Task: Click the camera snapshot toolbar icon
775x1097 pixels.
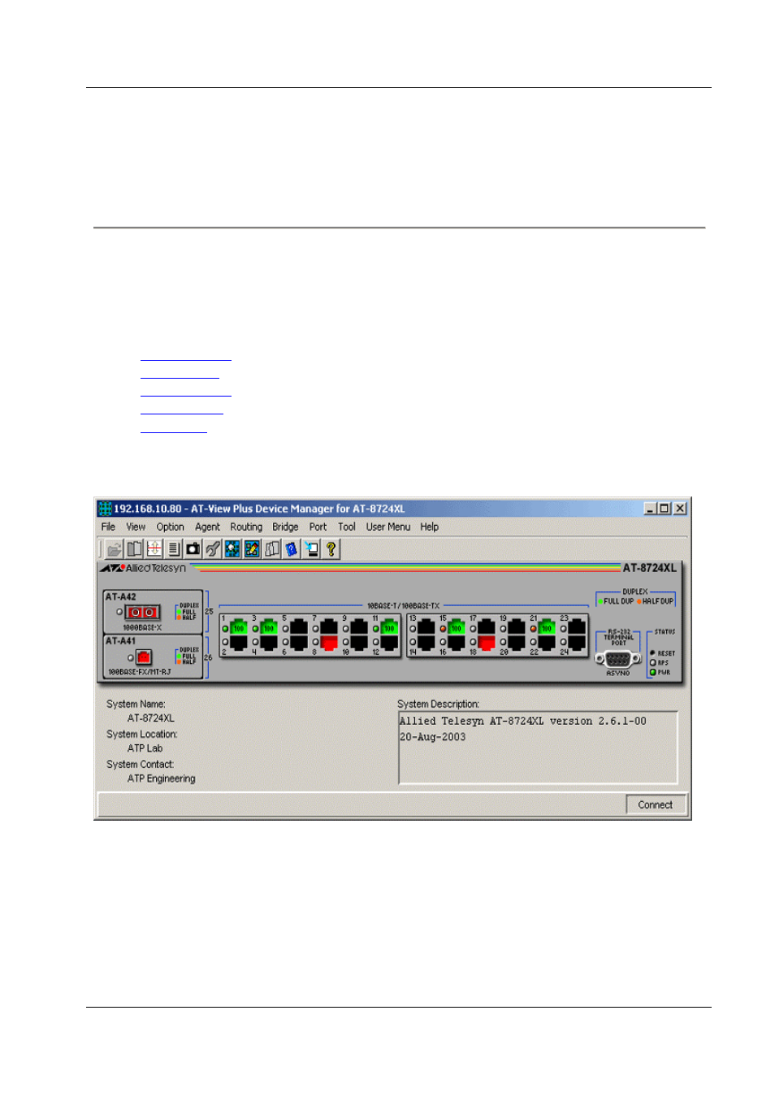Action: [x=193, y=548]
